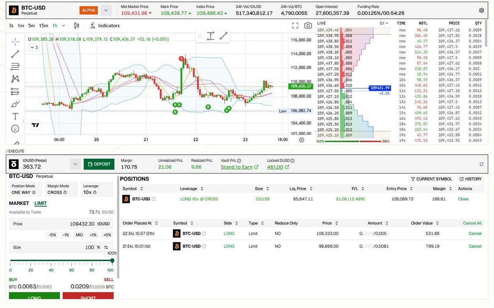Open the emoji icons tool
The width and height of the screenshot is (494, 308).
(15, 129)
